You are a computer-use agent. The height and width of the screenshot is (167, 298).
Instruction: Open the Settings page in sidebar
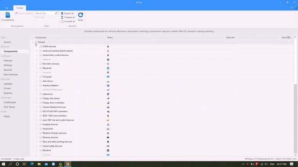[8, 65]
